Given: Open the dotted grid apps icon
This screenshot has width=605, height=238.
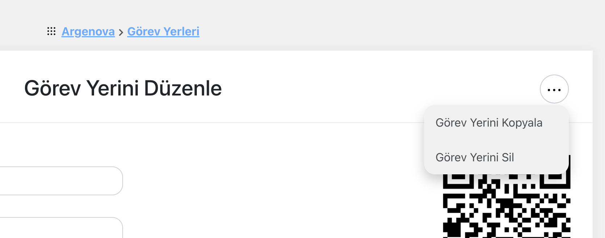Looking at the screenshot, I should click(x=51, y=31).
